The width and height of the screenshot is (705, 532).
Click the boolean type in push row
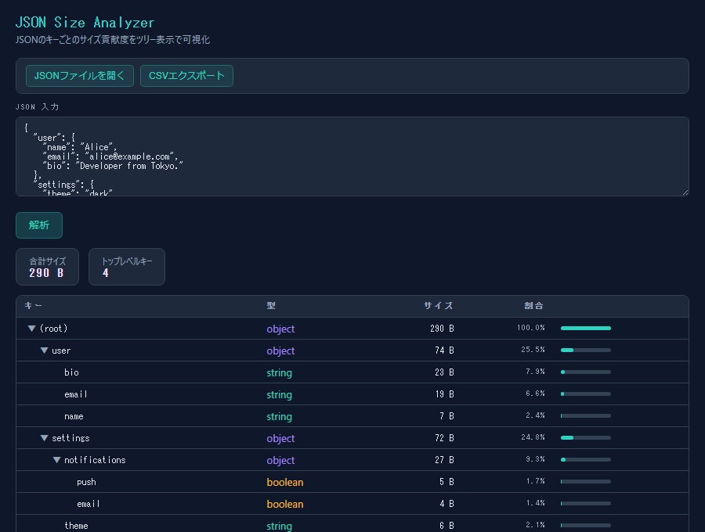pos(285,482)
